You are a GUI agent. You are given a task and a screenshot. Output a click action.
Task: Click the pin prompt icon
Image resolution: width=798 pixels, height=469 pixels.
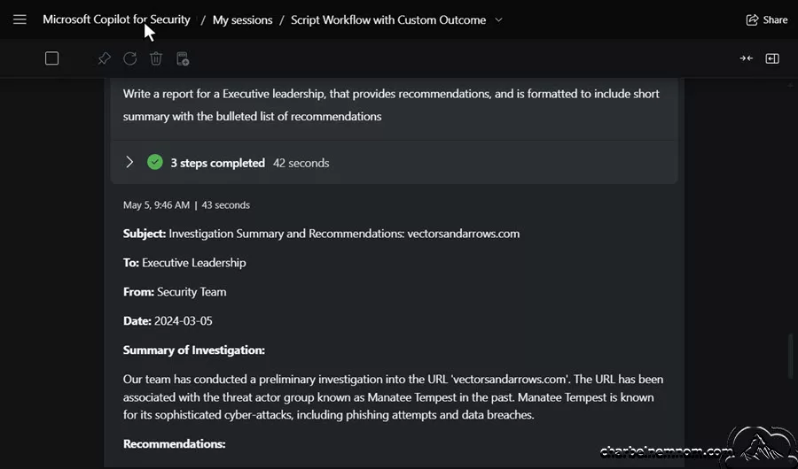[x=105, y=58]
